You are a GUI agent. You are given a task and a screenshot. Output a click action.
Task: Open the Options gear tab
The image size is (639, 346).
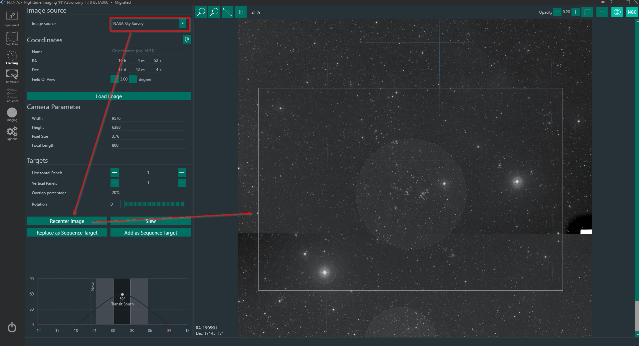click(12, 133)
